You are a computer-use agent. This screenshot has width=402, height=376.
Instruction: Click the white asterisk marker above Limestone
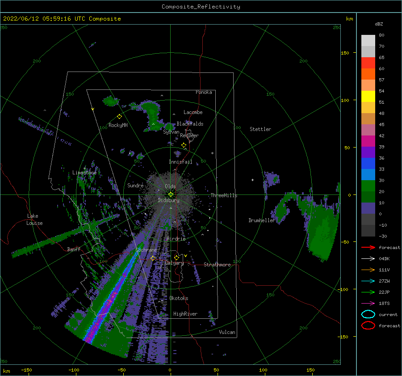click(84, 169)
